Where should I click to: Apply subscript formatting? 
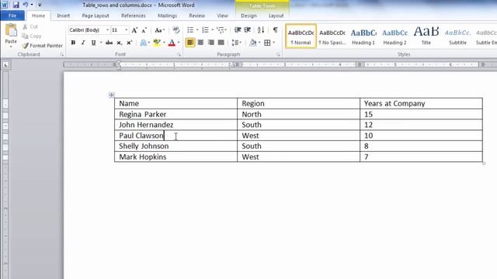(119, 43)
